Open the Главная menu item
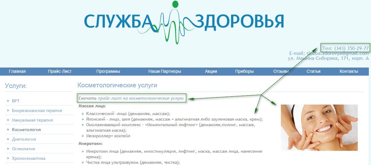This screenshot has width=371, height=165. coord(17,71)
